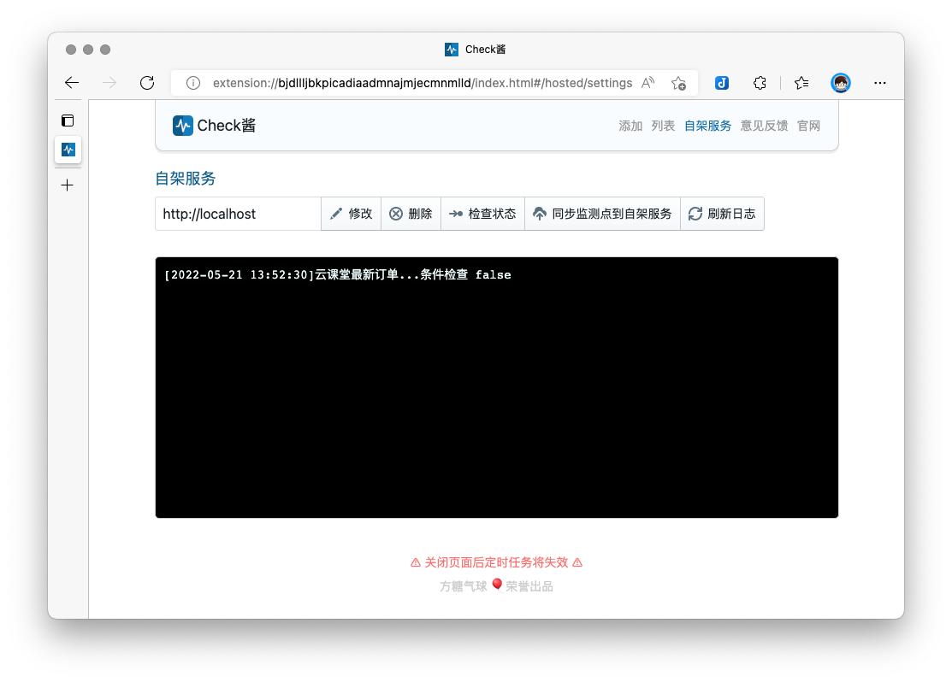The height and width of the screenshot is (682, 952).
Task: Click the profile avatar icon in browser toolbar
Action: 841,83
